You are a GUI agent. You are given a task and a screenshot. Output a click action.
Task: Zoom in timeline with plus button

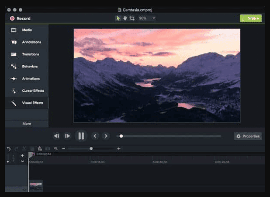pos(119,149)
